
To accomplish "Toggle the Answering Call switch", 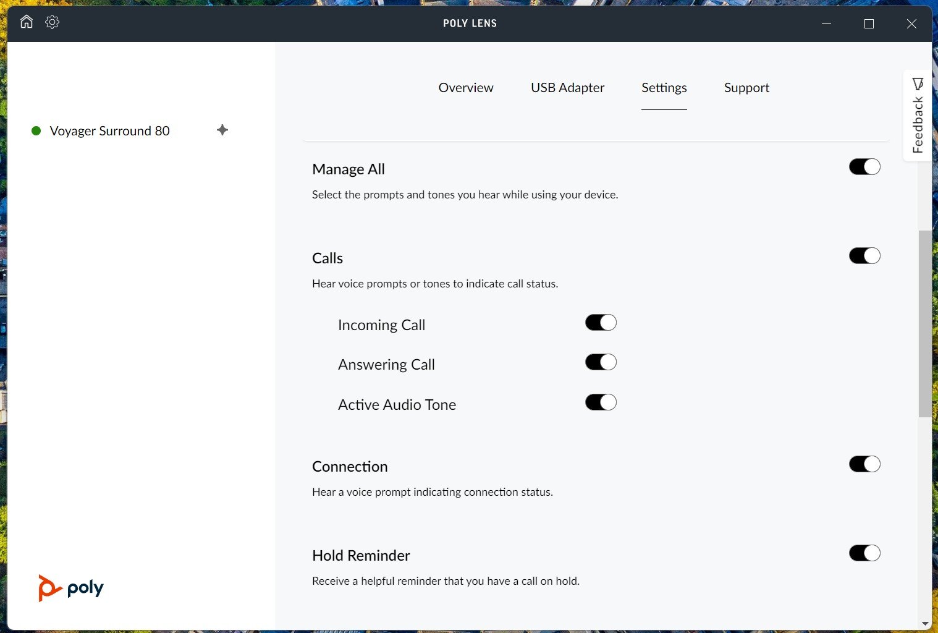I will coord(601,362).
